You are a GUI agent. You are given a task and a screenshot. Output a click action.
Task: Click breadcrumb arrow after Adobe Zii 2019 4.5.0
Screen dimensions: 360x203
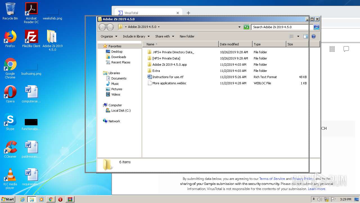click(159, 27)
